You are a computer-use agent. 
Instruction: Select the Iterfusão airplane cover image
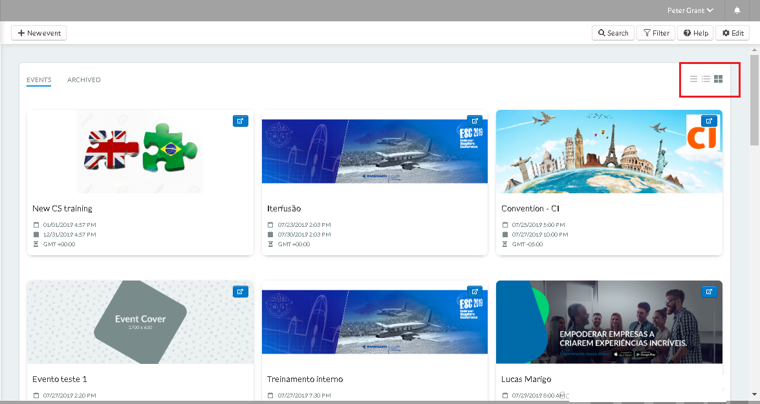click(375, 152)
